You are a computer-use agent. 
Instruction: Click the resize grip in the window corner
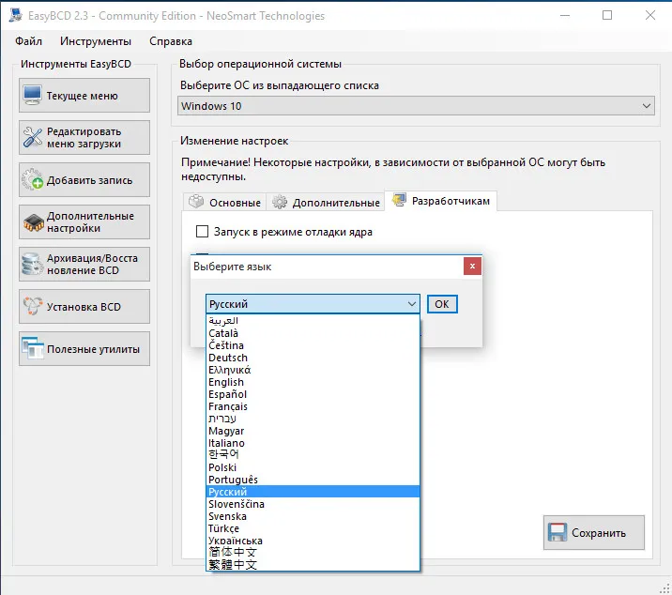point(665,588)
